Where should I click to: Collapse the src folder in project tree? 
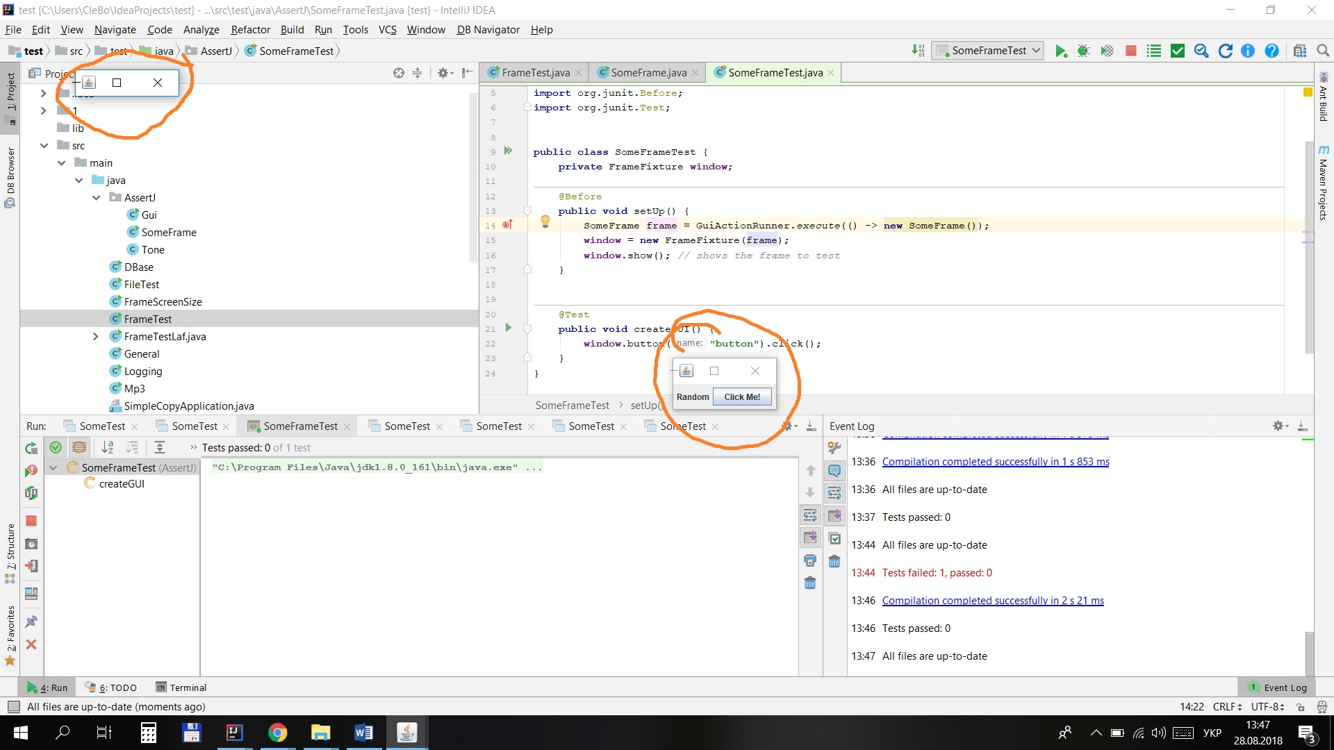tap(44, 146)
